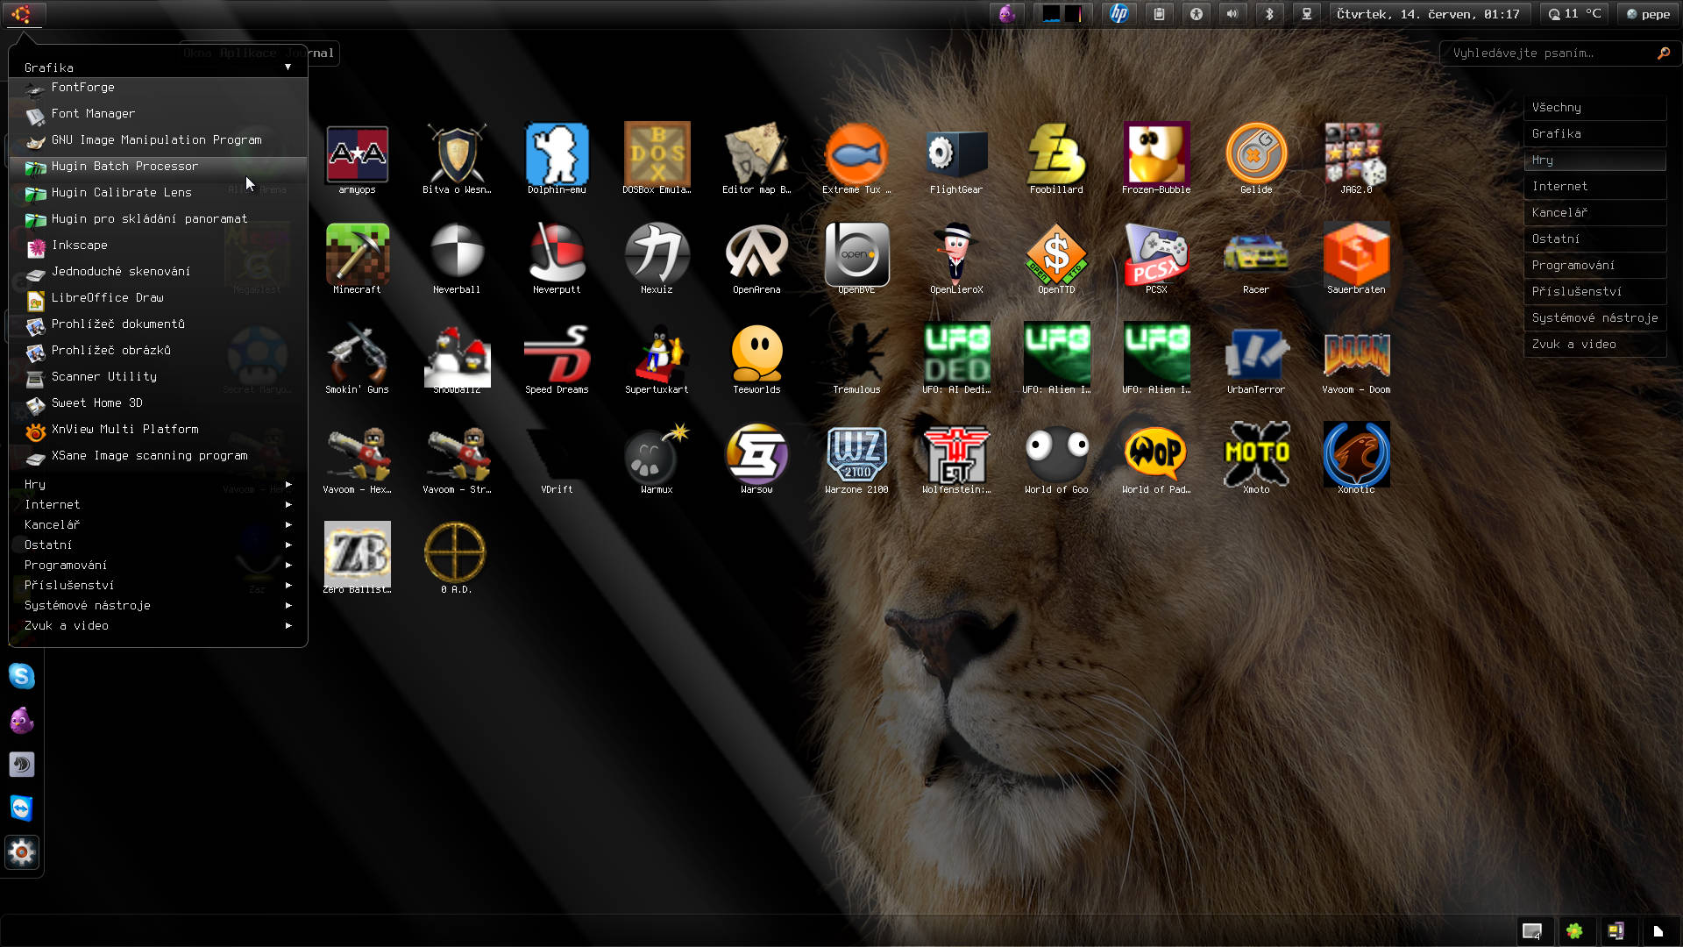Image resolution: width=1683 pixels, height=947 pixels.
Task: Launch OpenTTD icon
Action: coord(1056,254)
